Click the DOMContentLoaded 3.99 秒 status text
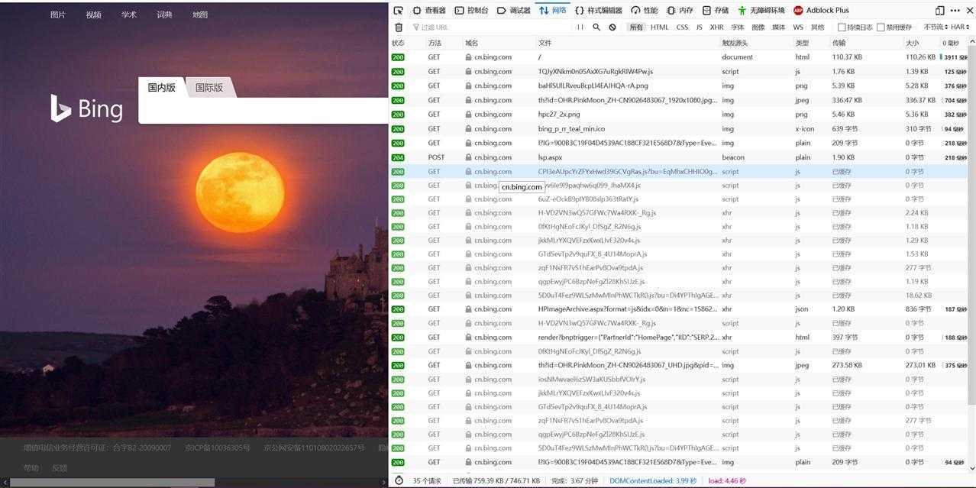Screen dimensions: 976x488 (x=653, y=481)
